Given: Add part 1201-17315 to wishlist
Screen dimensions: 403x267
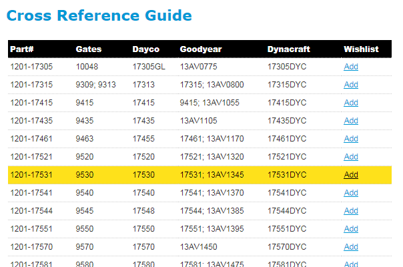Looking at the screenshot, I should (x=351, y=85).
